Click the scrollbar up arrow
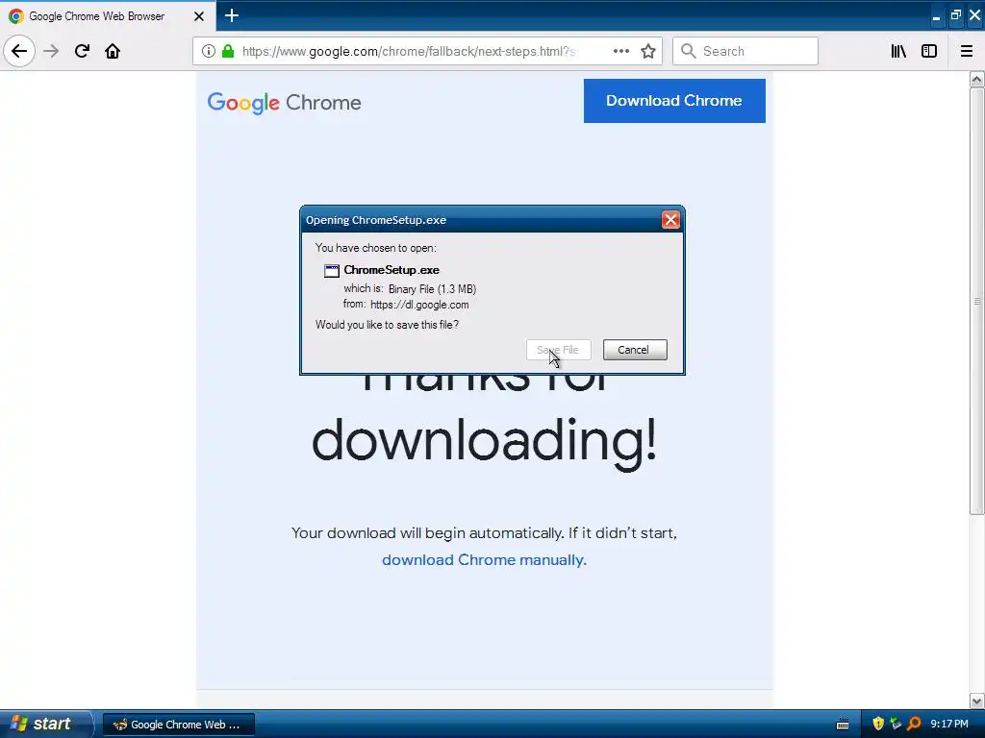985x738 pixels. click(x=976, y=79)
